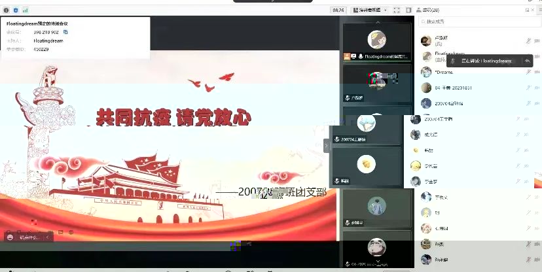Viewport: 542px width, 272px height.
Task: Click first member's avatar in list
Action: pos(426,41)
